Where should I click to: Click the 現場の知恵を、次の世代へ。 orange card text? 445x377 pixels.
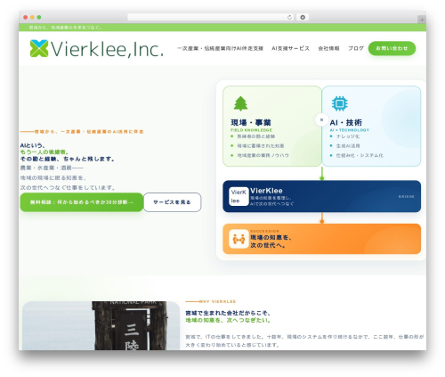(x=271, y=242)
